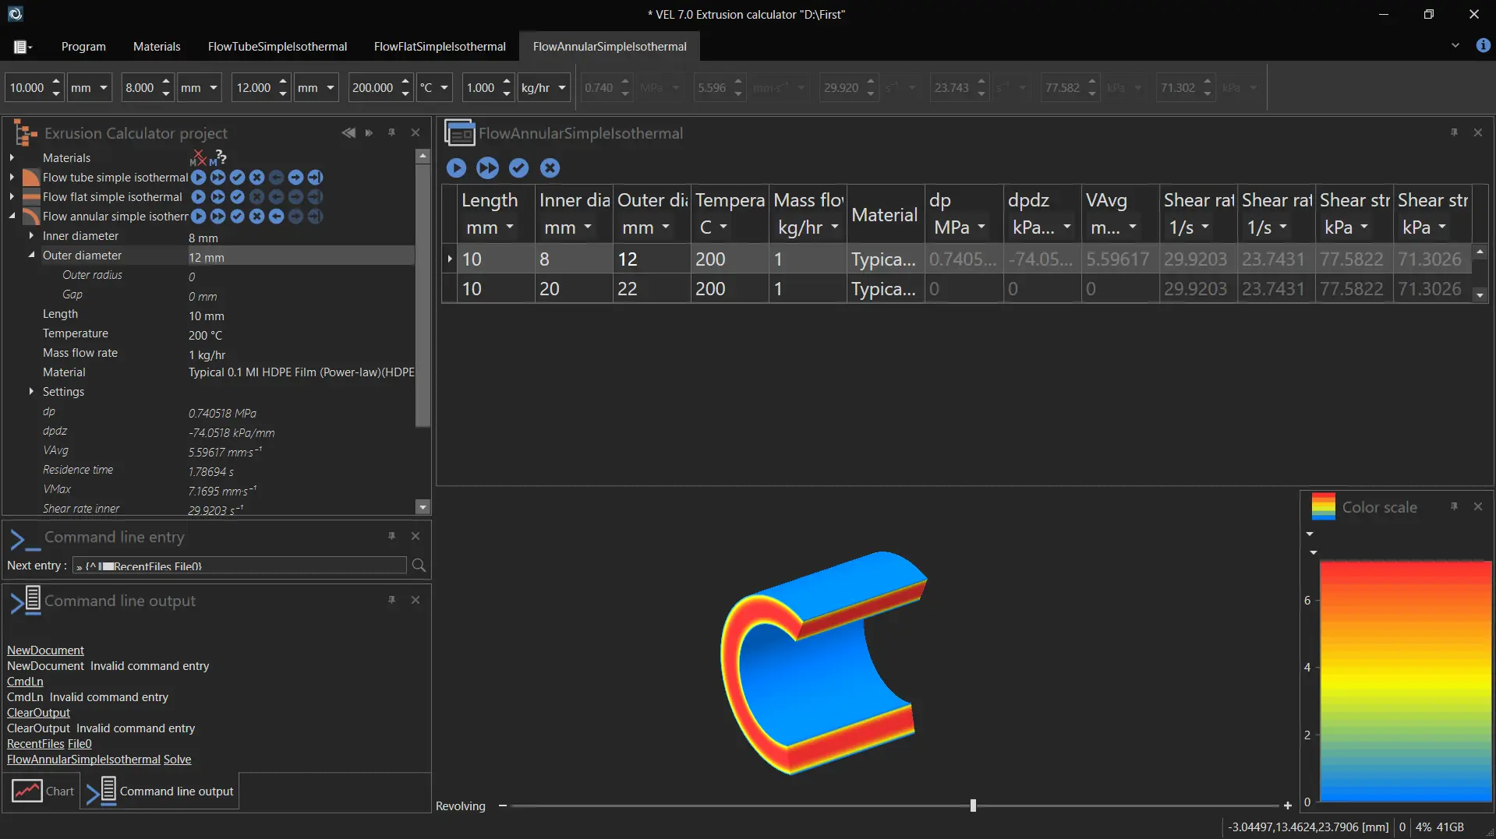Viewport: 1496px width, 839px height.
Task: Click the play icon in the Flow flat row
Action: 199,197
